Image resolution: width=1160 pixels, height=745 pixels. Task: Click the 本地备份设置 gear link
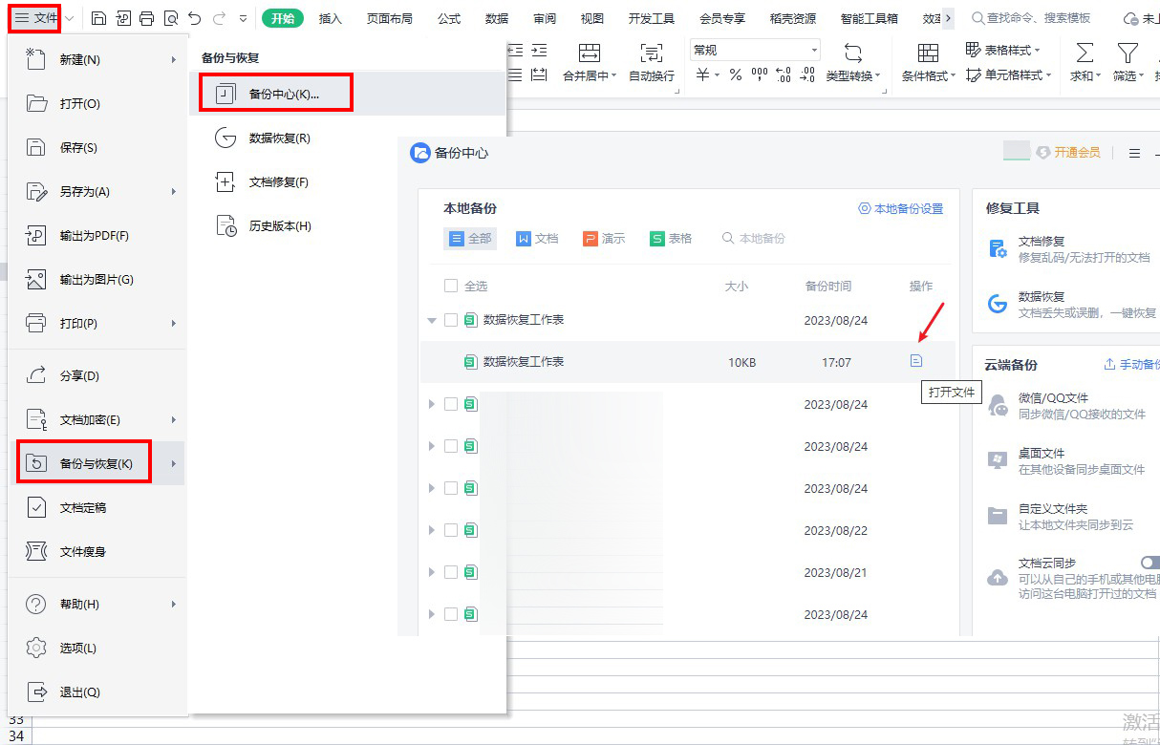click(900, 208)
